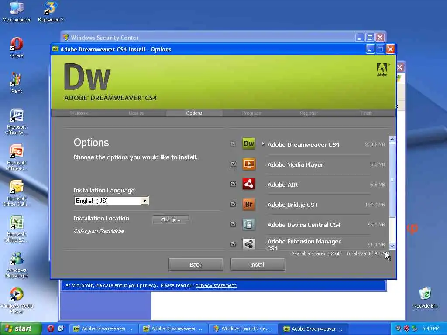Viewport: 447px width, 335px height.
Task: Click the C:\Program Files\Adobe path text
Action: (99, 231)
